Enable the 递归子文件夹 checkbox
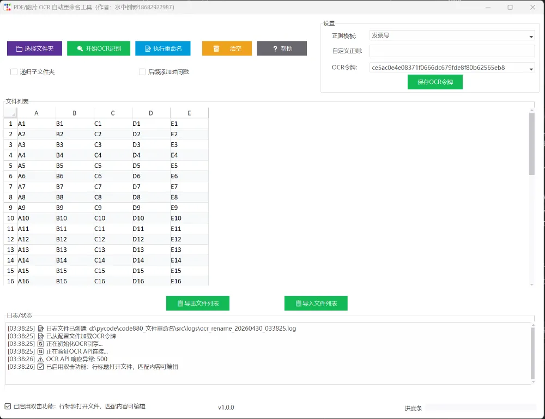The width and height of the screenshot is (545, 419). point(14,72)
